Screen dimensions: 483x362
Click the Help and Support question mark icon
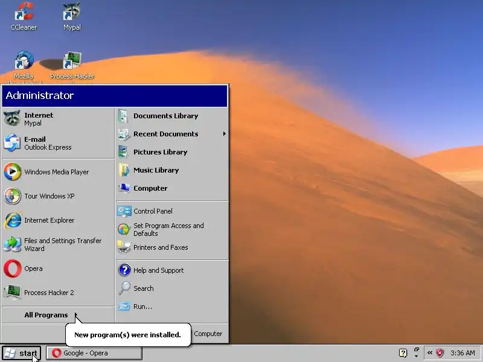(124, 270)
